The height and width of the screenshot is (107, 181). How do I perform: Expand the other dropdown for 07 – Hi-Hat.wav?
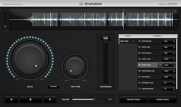169,77
